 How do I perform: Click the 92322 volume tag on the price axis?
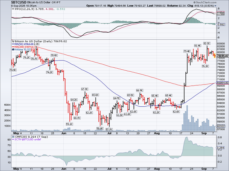pyautogui.click(x=221, y=126)
